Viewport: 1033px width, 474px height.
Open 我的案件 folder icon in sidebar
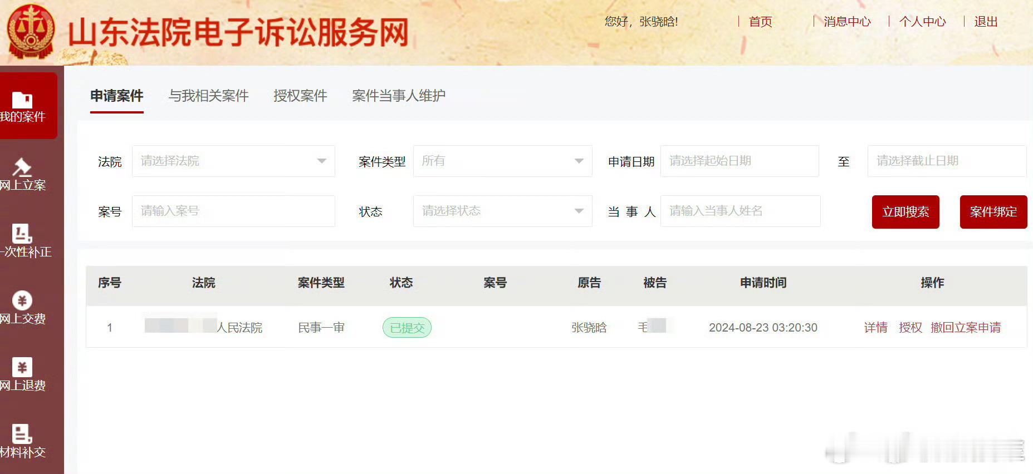coord(22,100)
